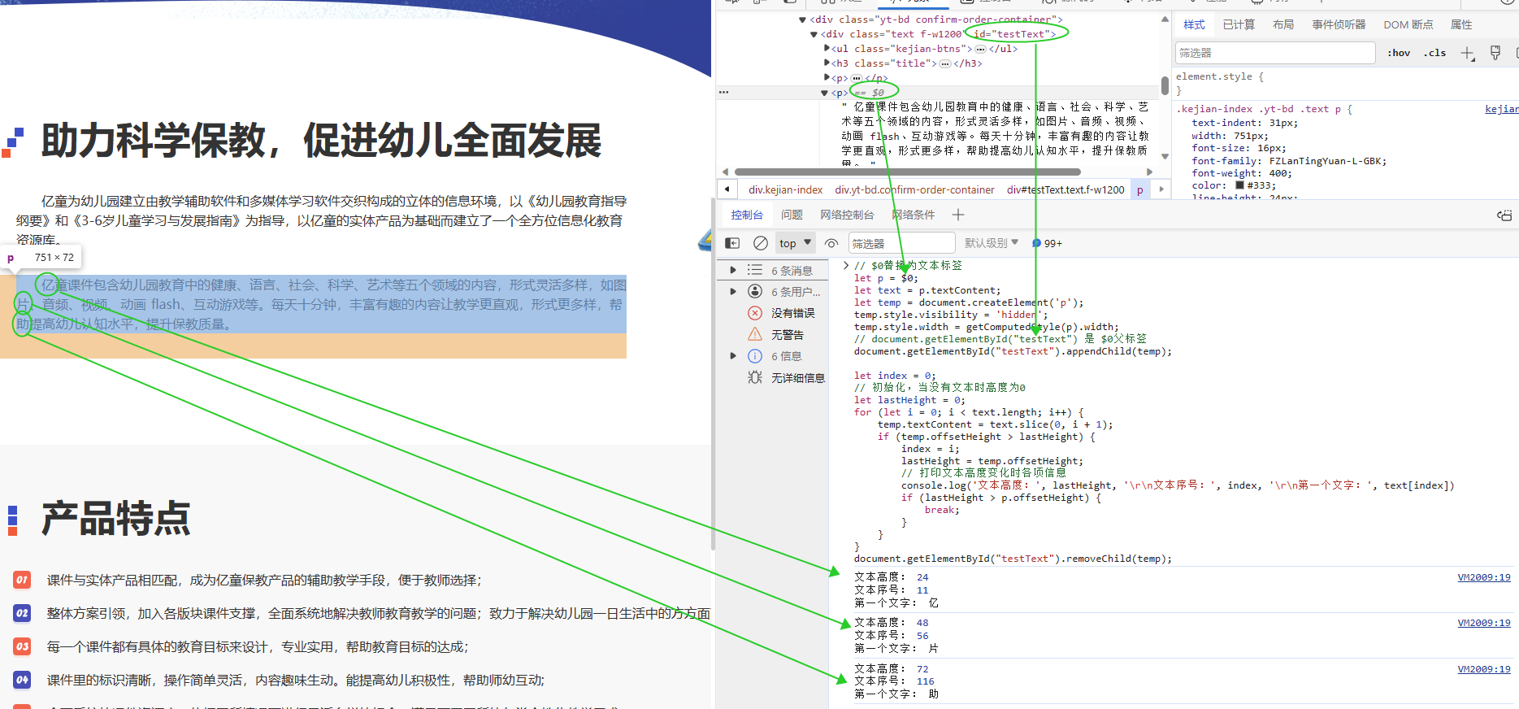Screen dimensions: 1519x709
Task: Expand the ul kejian-btns element node
Action: pos(827,49)
